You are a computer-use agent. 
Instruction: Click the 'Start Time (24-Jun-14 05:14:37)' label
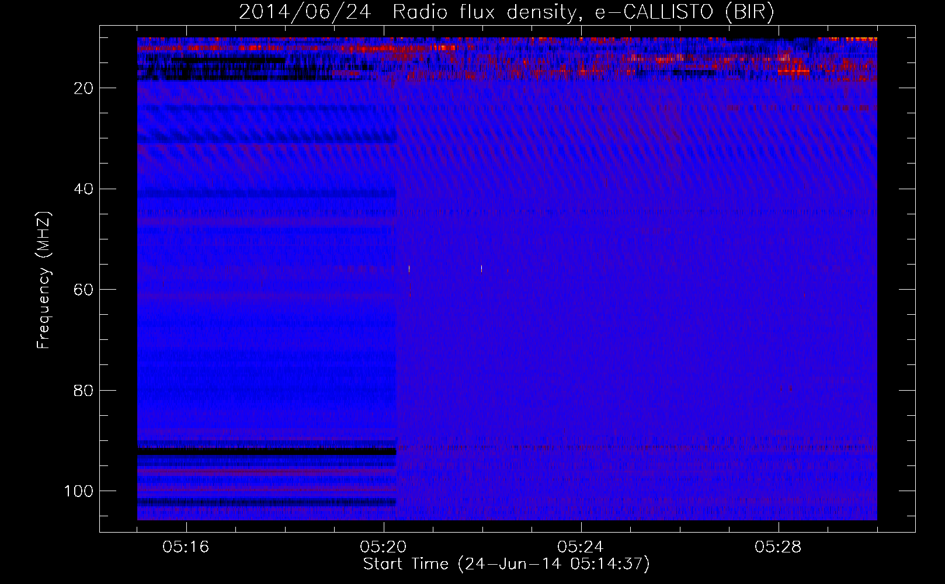pos(506,564)
